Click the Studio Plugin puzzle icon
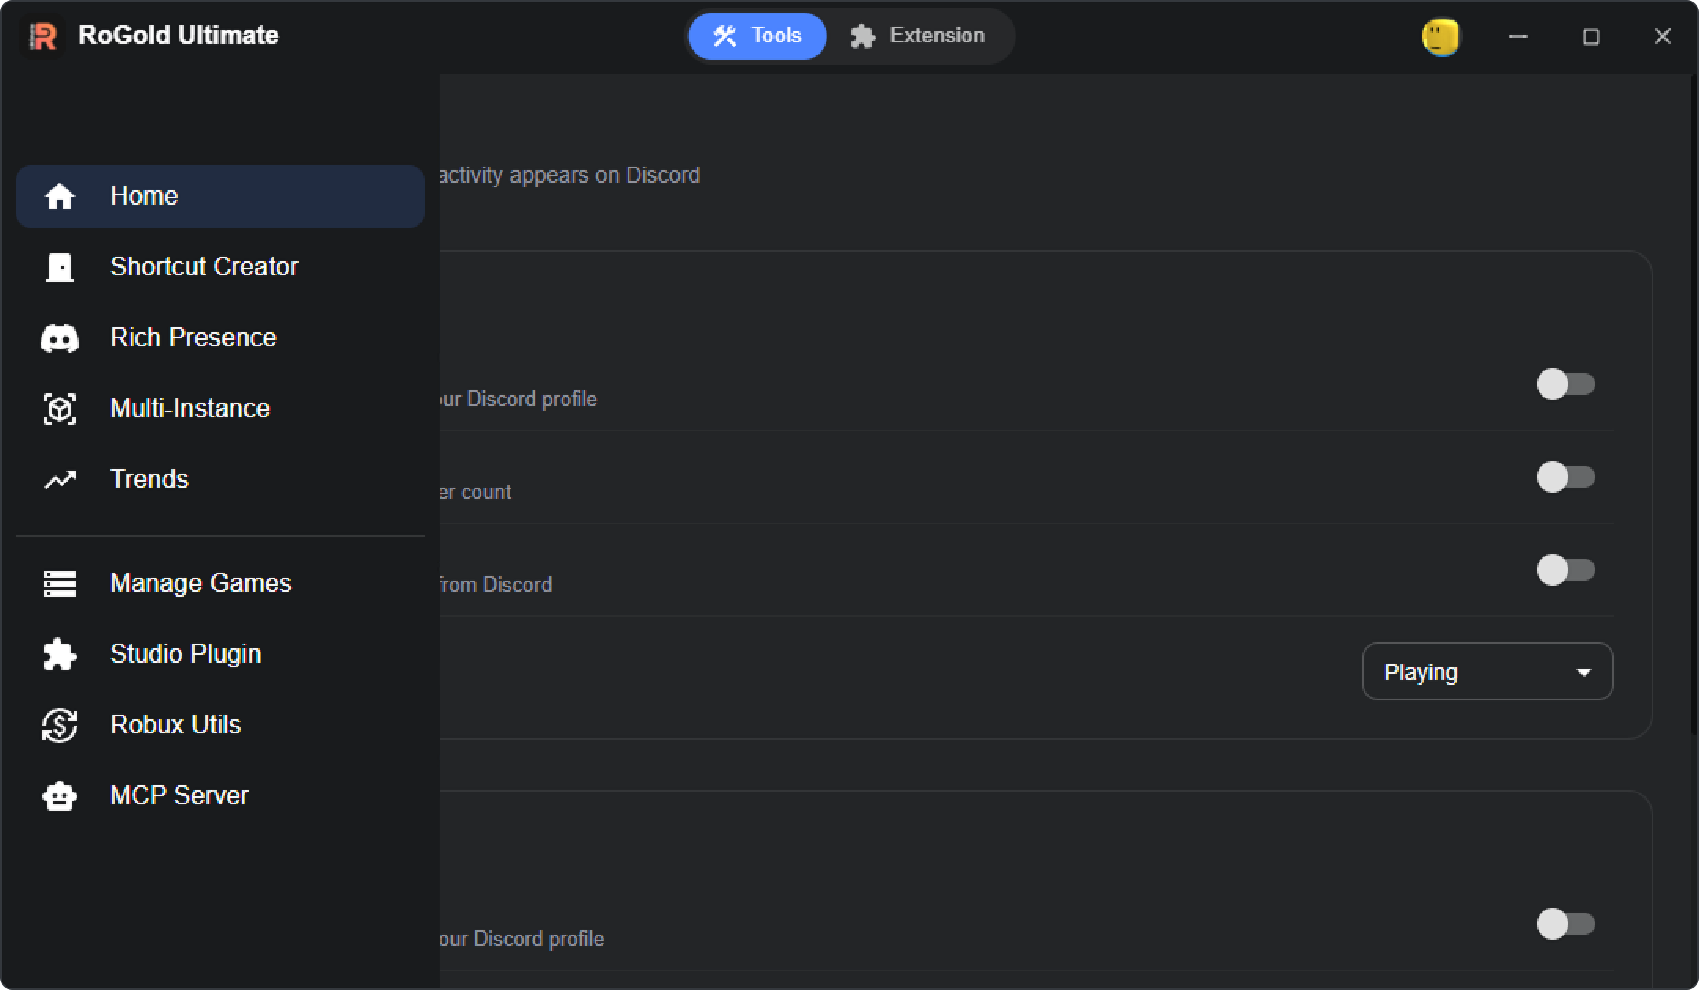The height and width of the screenshot is (990, 1699). tap(60, 654)
